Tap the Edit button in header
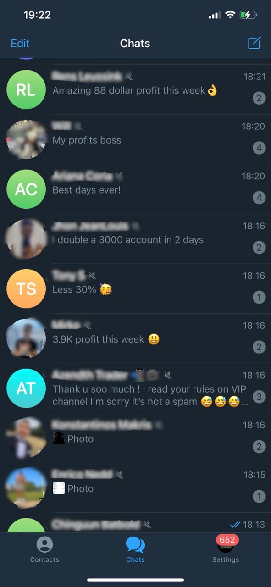 tap(20, 43)
